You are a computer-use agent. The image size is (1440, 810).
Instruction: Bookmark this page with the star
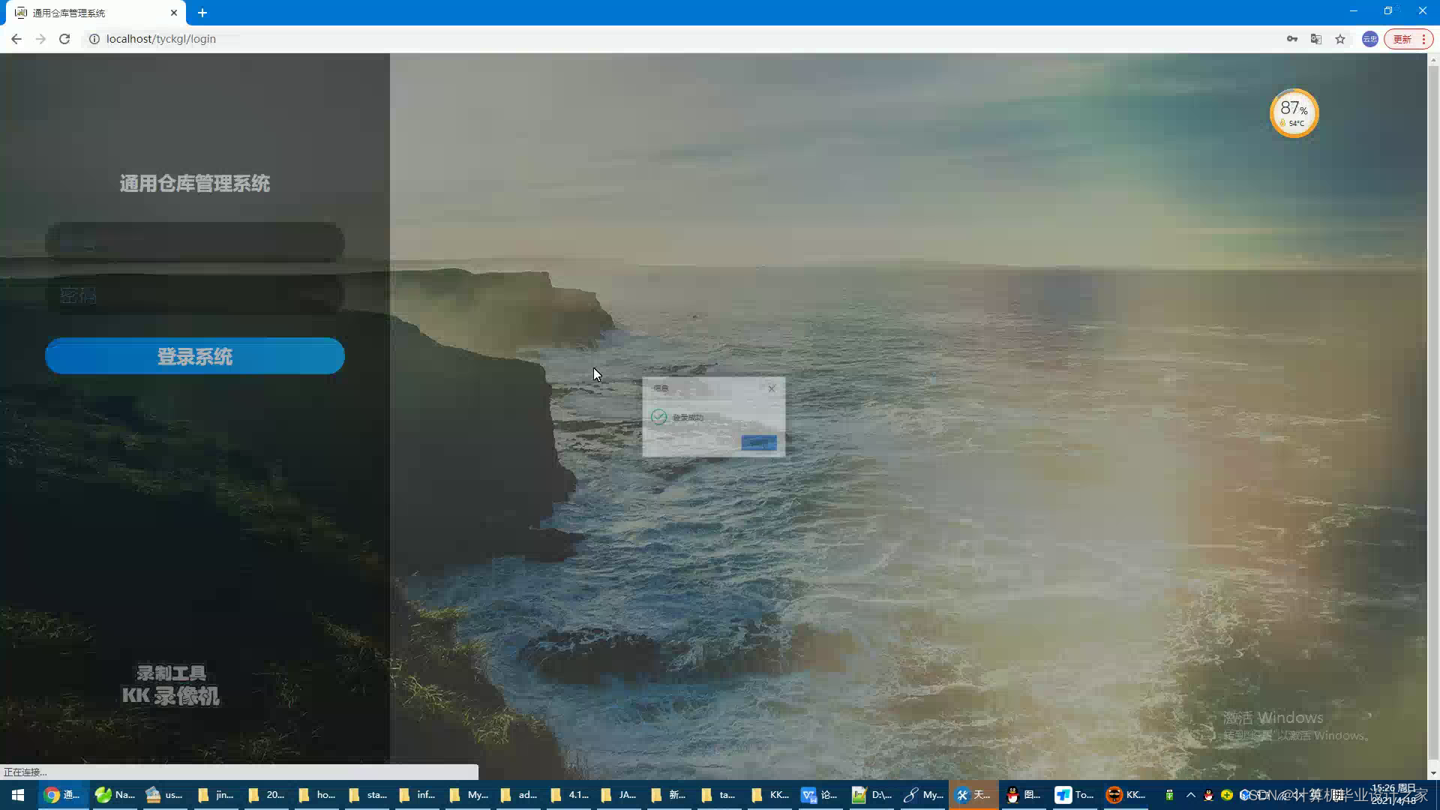click(1340, 39)
